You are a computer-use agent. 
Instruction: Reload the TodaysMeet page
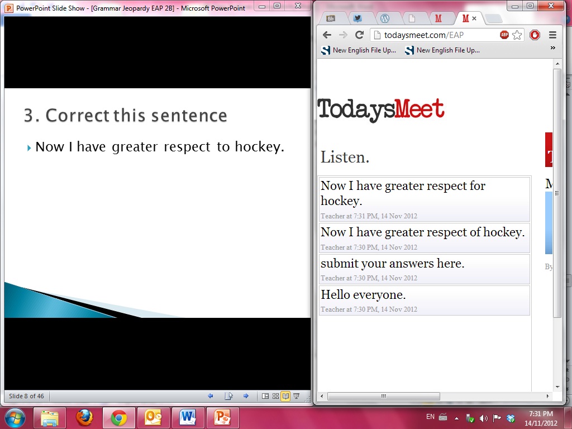[359, 35]
